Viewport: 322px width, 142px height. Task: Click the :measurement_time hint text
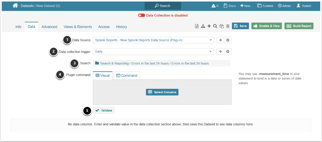click(x=274, y=74)
